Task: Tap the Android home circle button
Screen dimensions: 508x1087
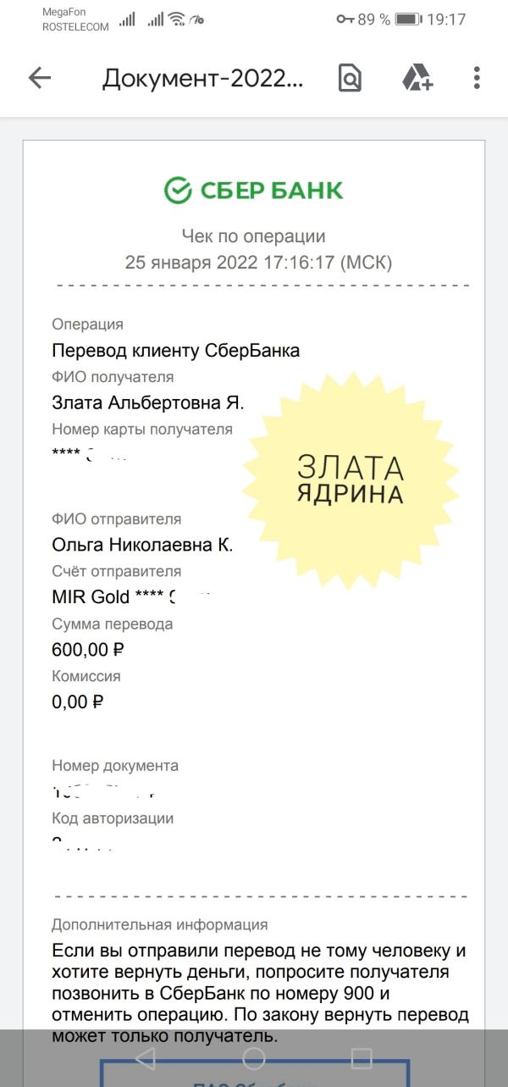Action: coord(254,1057)
